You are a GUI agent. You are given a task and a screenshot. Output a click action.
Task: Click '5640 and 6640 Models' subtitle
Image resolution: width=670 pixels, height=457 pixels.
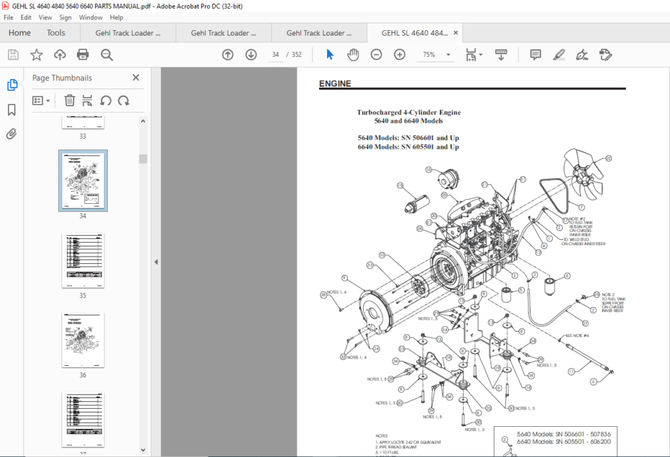coord(409,121)
